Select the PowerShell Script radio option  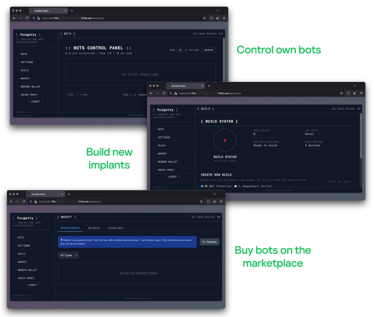pos(235,186)
